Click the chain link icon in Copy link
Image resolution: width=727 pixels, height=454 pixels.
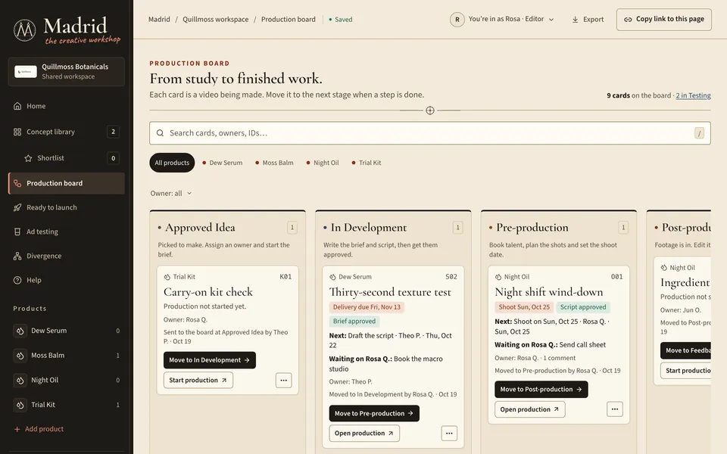point(628,20)
